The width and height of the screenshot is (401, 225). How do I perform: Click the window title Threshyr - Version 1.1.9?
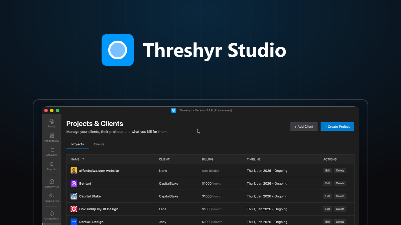point(206,110)
